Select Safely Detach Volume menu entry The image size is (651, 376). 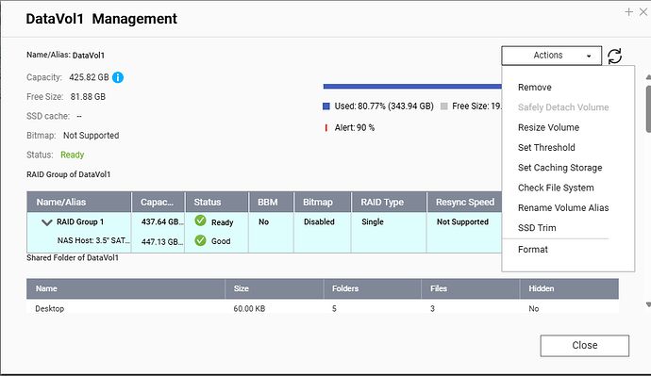563,107
